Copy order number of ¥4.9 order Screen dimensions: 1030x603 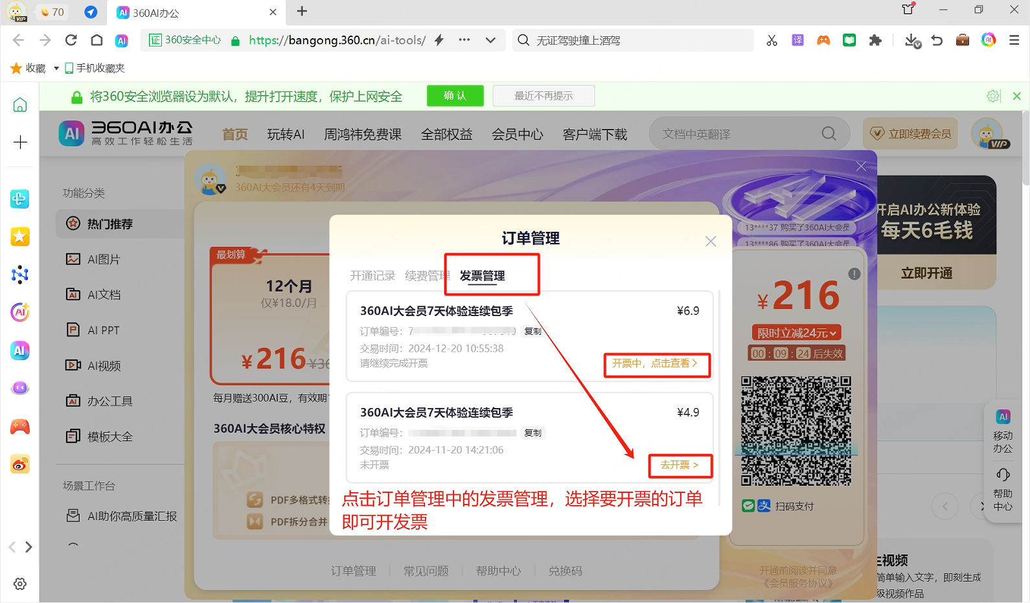532,433
